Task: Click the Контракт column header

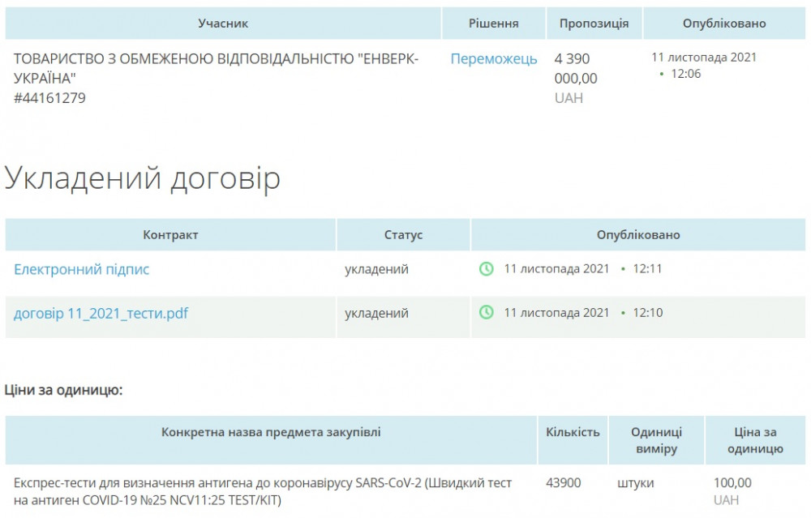Action: click(x=170, y=235)
